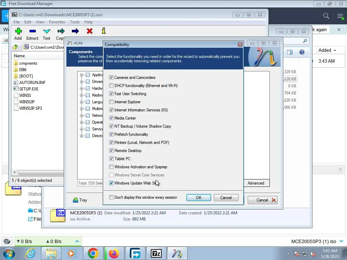
Task: Click the nLite Advanced button
Action: tap(256, 183)
